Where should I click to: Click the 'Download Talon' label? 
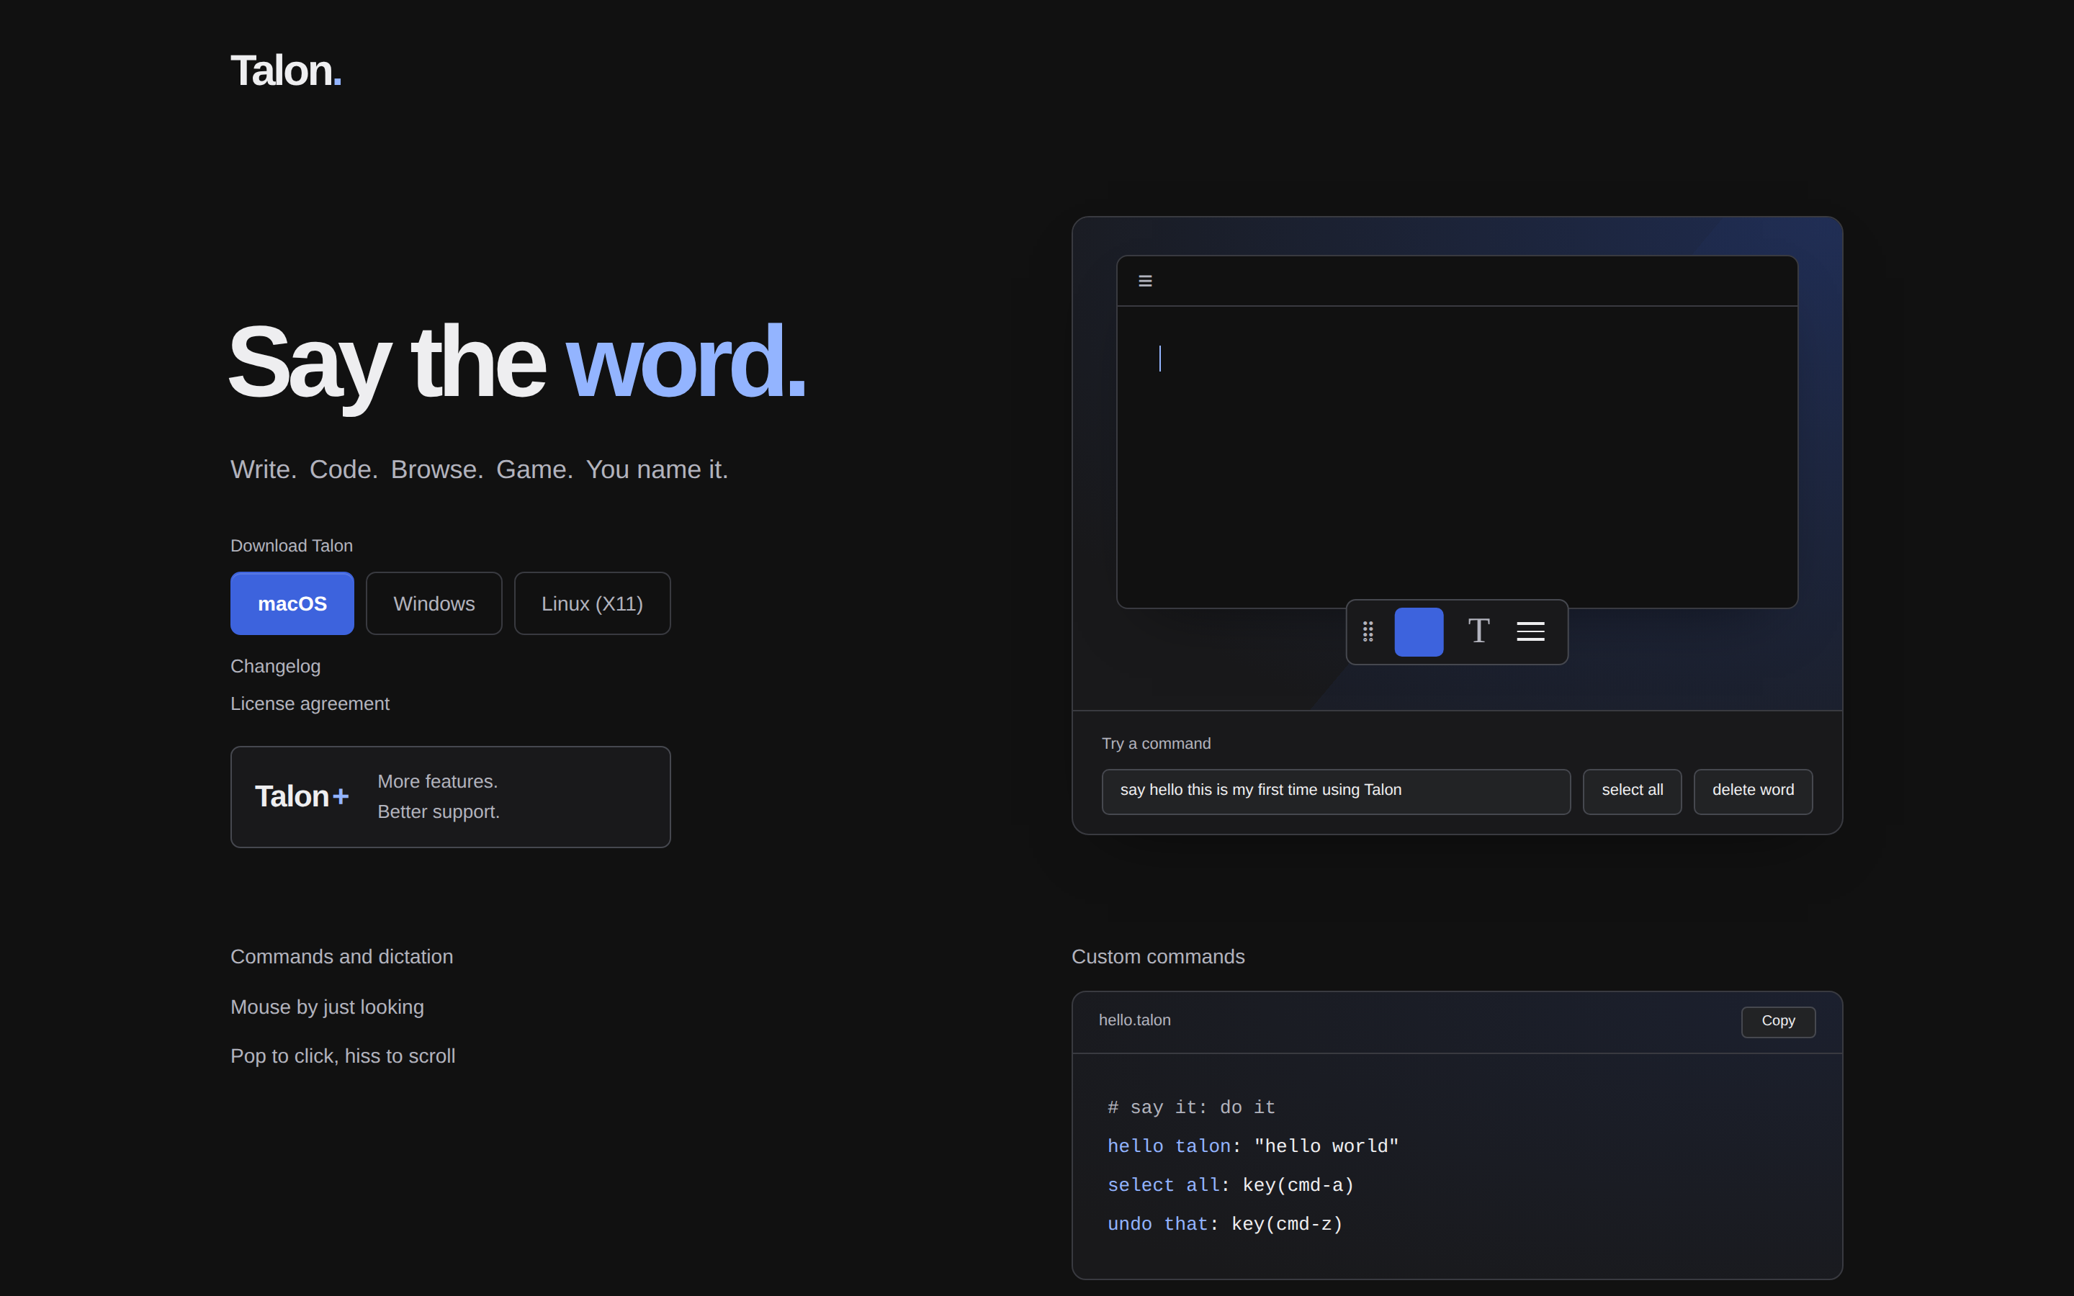(292, 546)
